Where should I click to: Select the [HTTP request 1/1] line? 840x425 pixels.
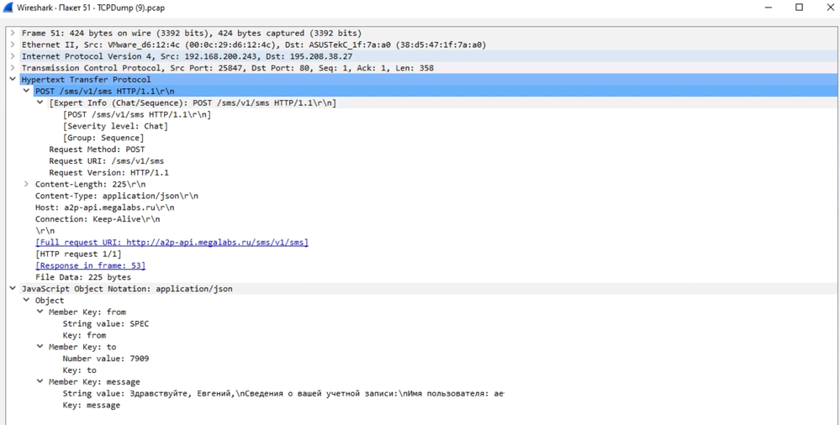78,254
